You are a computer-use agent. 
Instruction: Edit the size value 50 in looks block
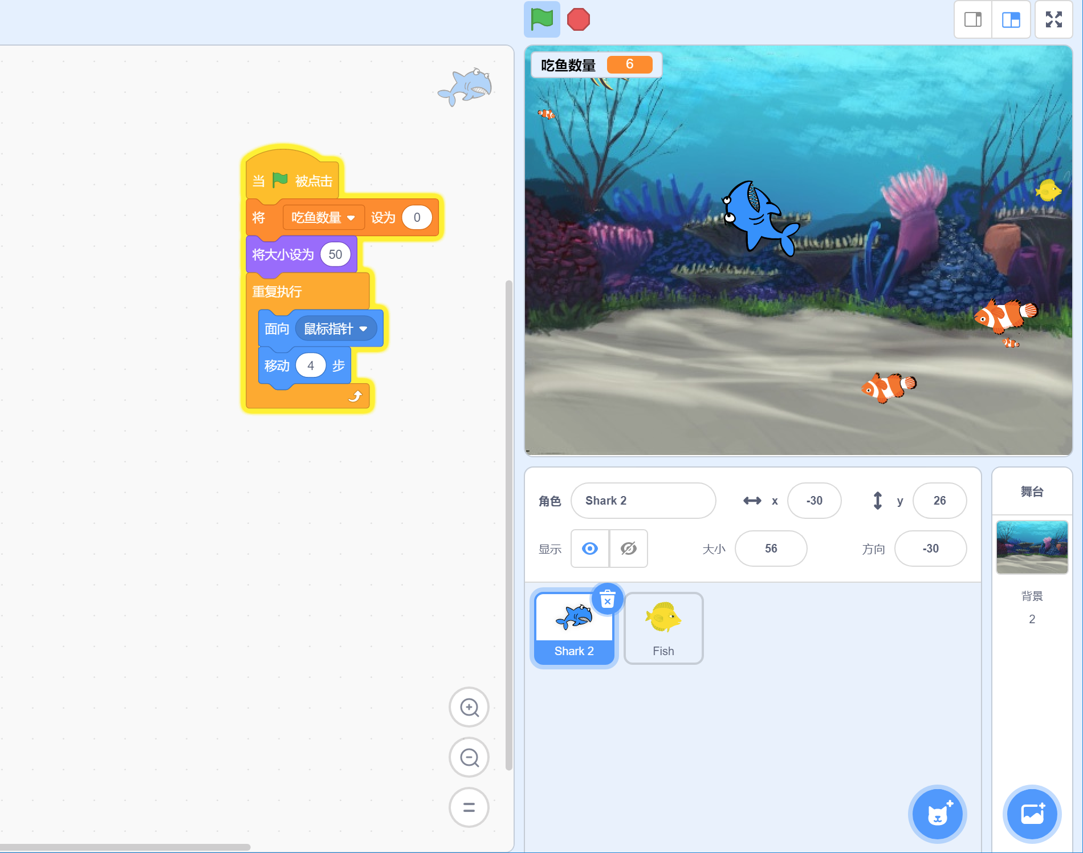[335, 254]
